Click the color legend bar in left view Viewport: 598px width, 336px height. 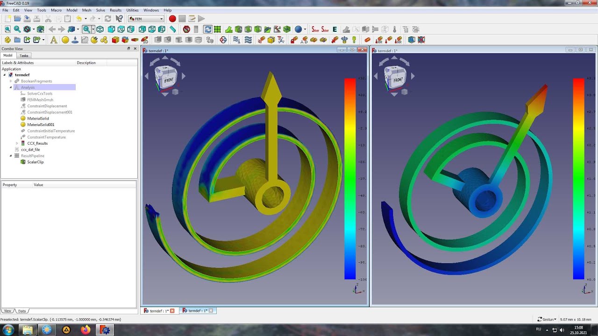tap(350, 179)
